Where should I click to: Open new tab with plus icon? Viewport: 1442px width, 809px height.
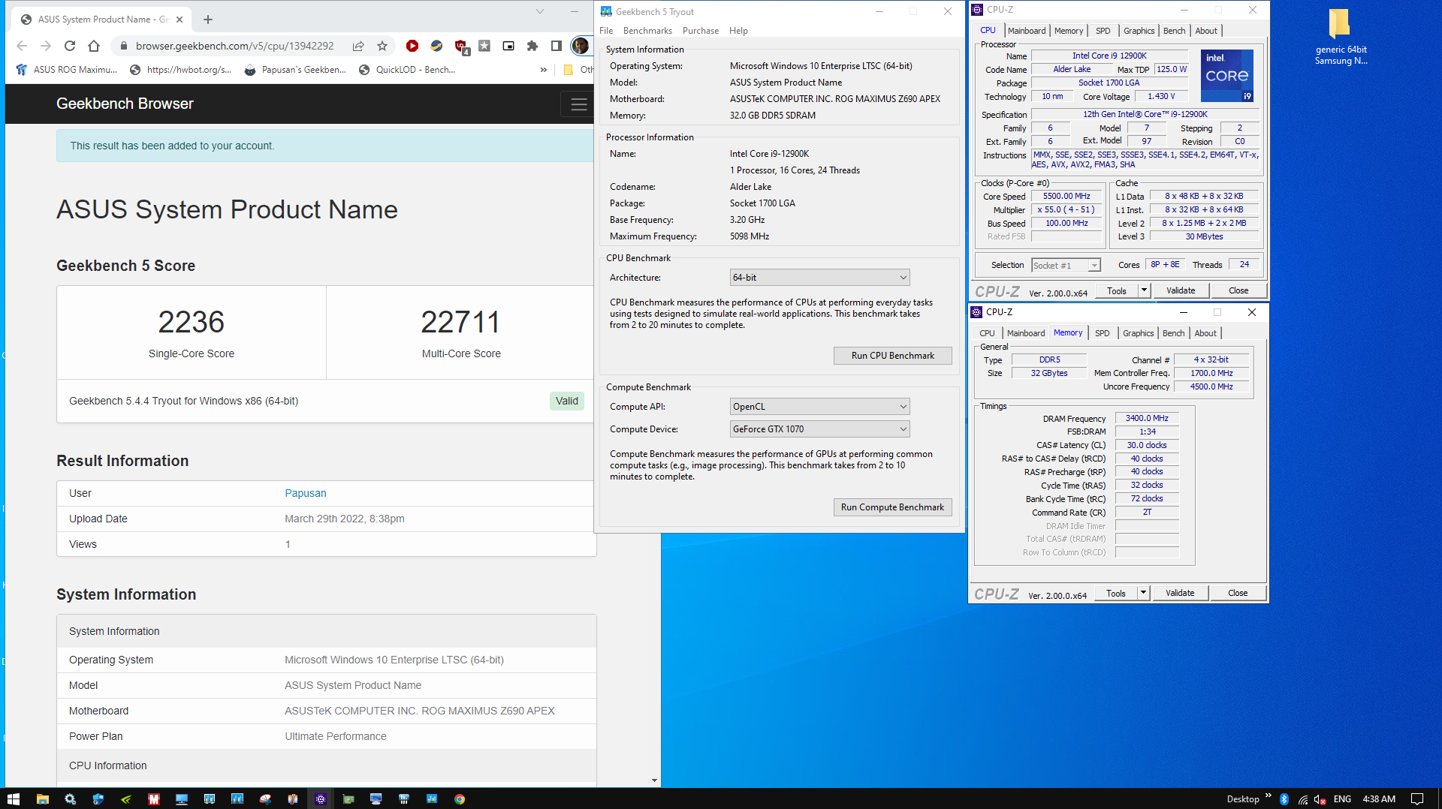(208, 20)
